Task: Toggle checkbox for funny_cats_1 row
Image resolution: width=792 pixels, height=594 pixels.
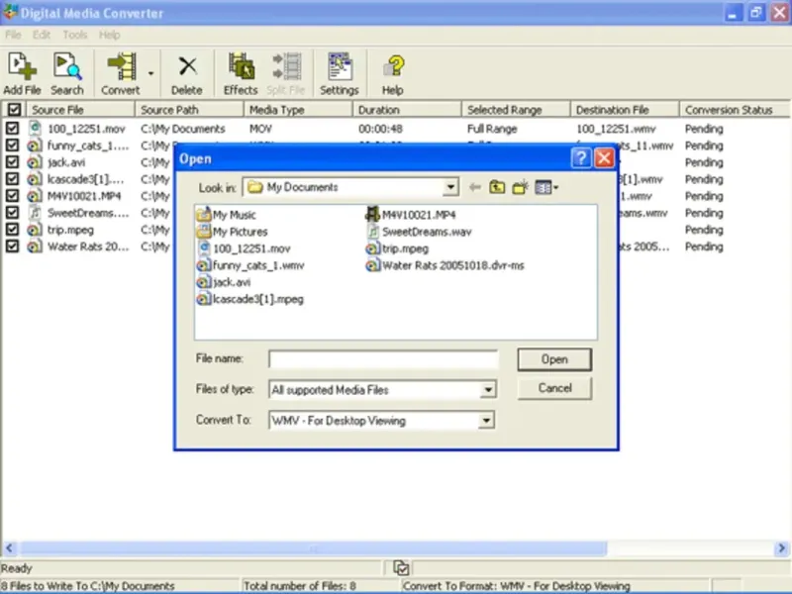Action: coord(12,146)
